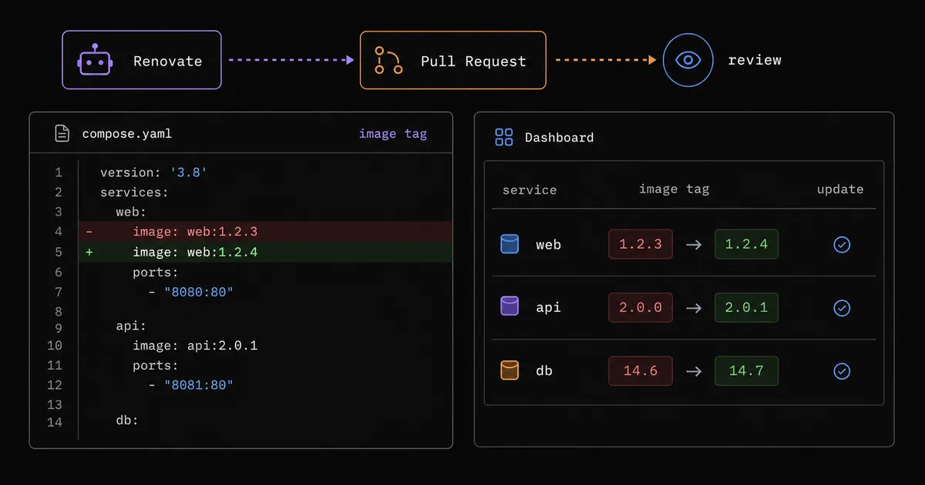Image resolution: width=925 pixels, height=485 pixels.
Task: Click the removed line 'image: web:1.2.3'
Action: (x=265, y=232)
